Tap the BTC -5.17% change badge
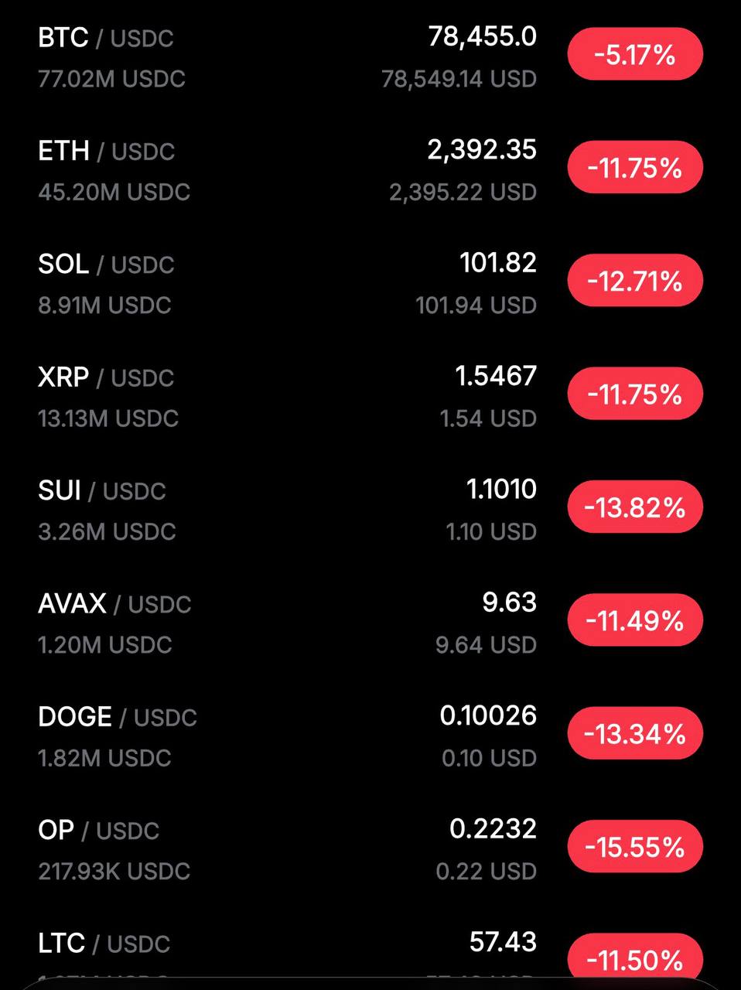 pos(635,55)
